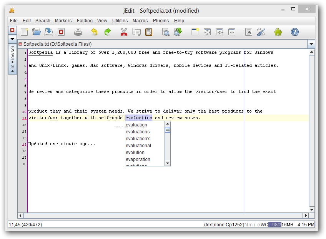Undo the last edit
This screenshot has height=239, width=326.
[x=95, y=32]
